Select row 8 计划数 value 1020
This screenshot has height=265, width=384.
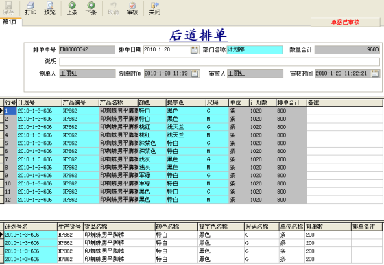coord(263,168)
